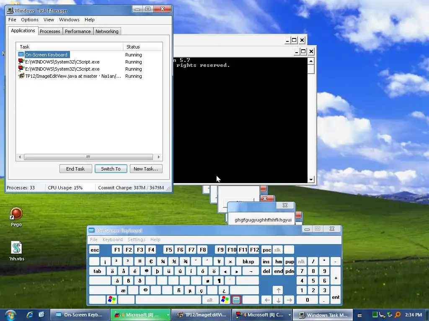The width and height of the screenshot is (429, 321).
Task: Click Task Manager list scroll-left arrow
Action: [x=20, y=157]
